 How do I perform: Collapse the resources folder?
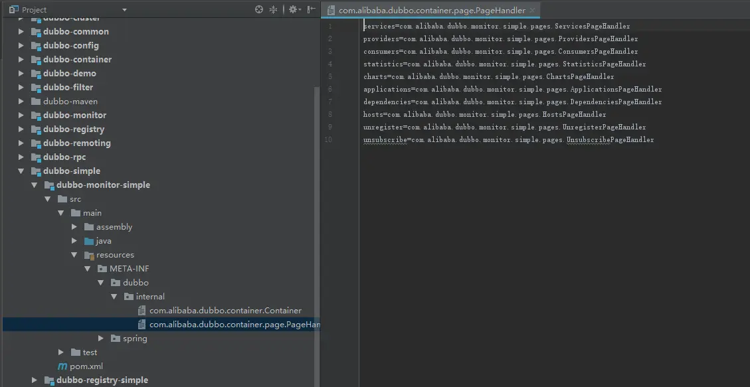click(74, 255)
